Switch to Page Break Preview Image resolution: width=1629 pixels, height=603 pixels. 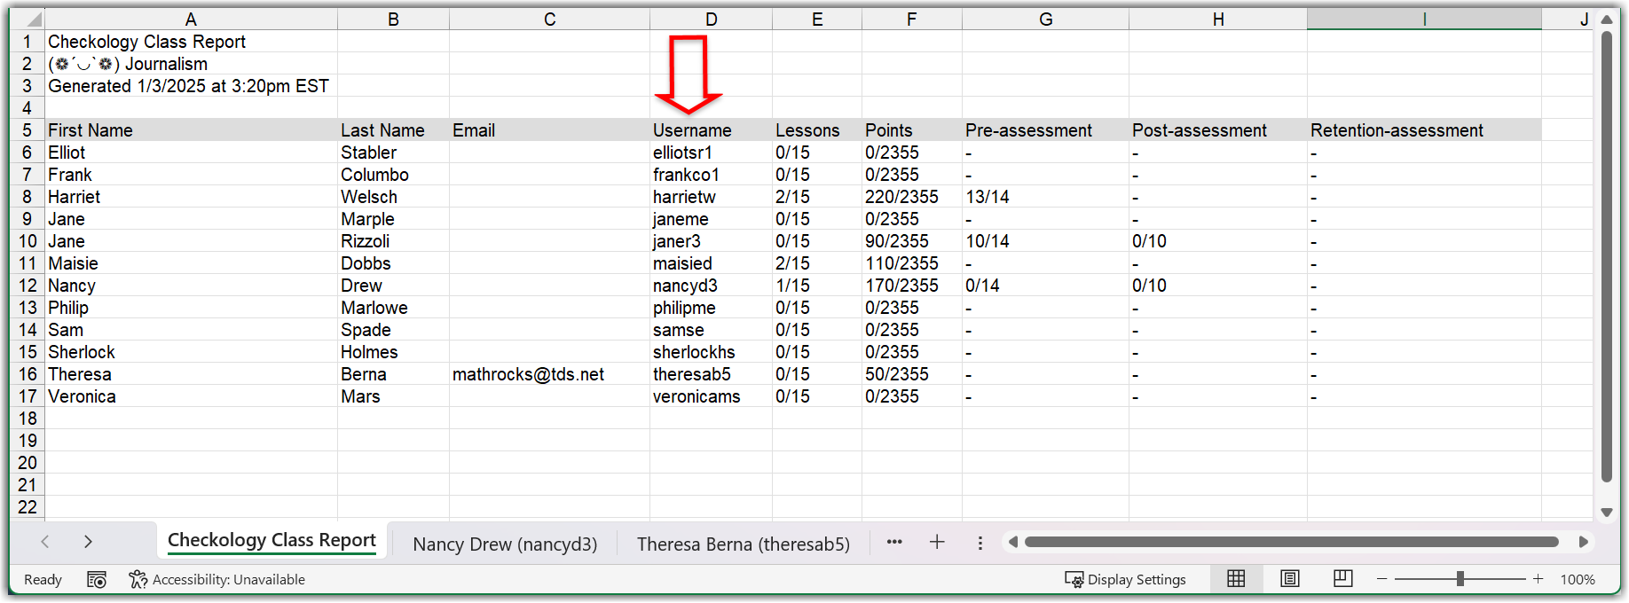tap(1342, 579)
